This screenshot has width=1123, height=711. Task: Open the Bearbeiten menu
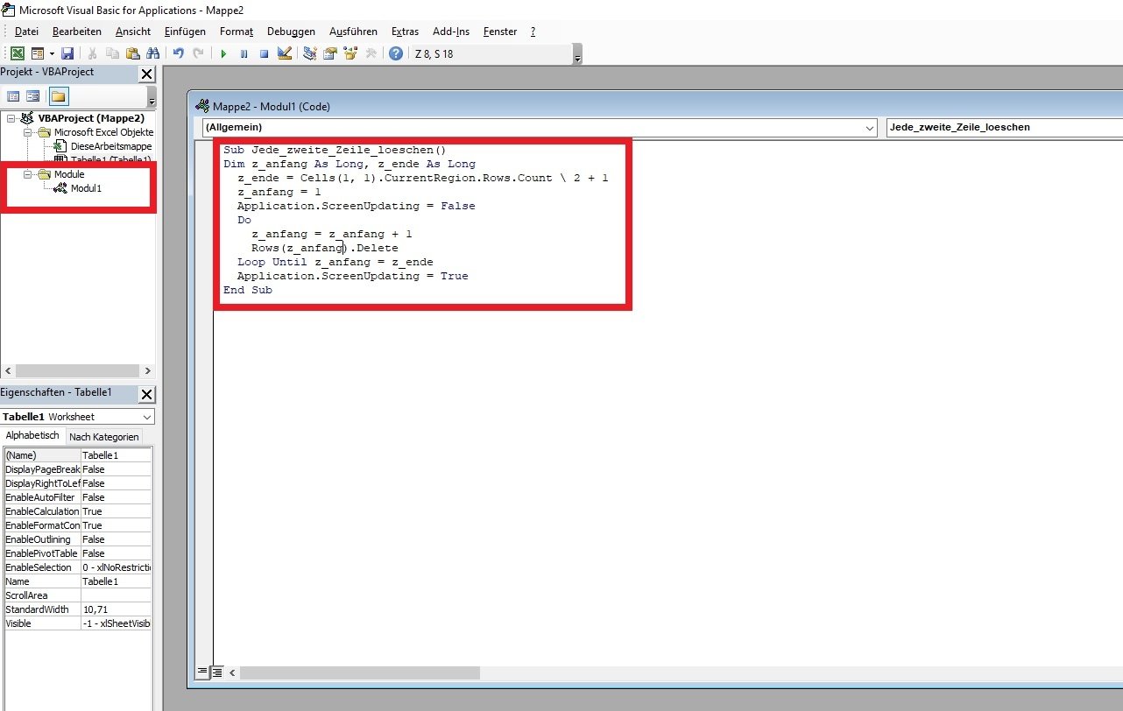(76, 32)
